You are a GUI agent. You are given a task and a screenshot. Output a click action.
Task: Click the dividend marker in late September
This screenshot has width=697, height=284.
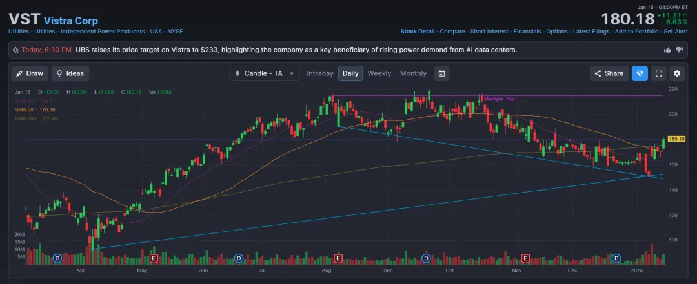(x=426, y=258)
